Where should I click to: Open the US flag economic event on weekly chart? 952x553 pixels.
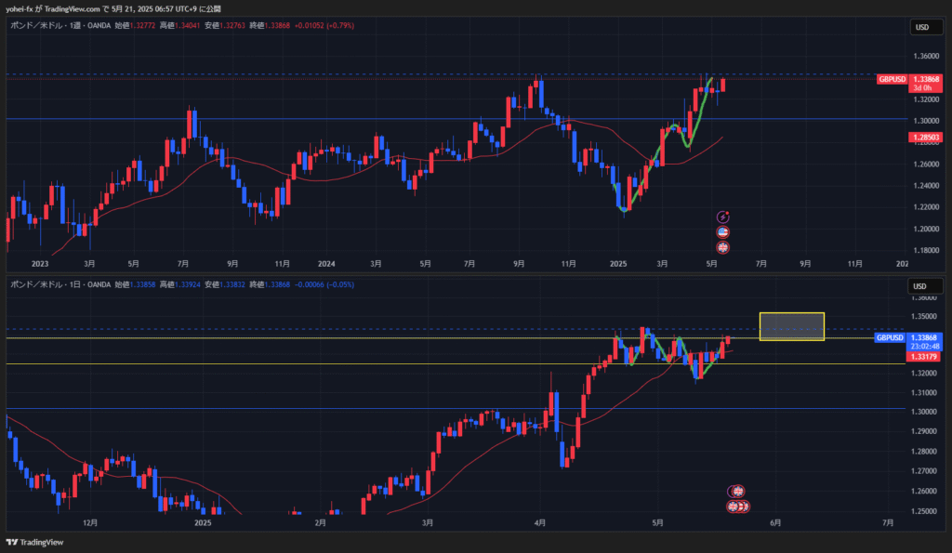pyautogui.click(x=722, y=231)
